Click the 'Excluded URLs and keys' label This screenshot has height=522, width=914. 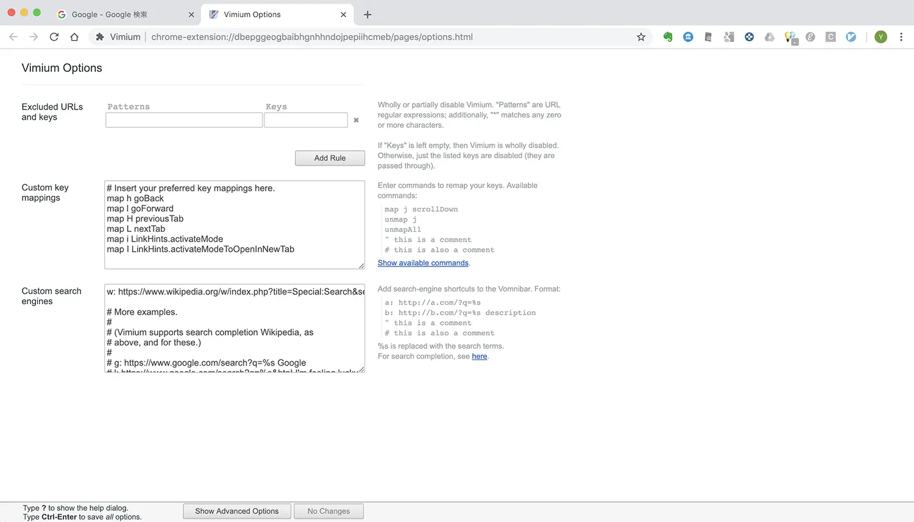pyautogui.click(x=52, y=112)
